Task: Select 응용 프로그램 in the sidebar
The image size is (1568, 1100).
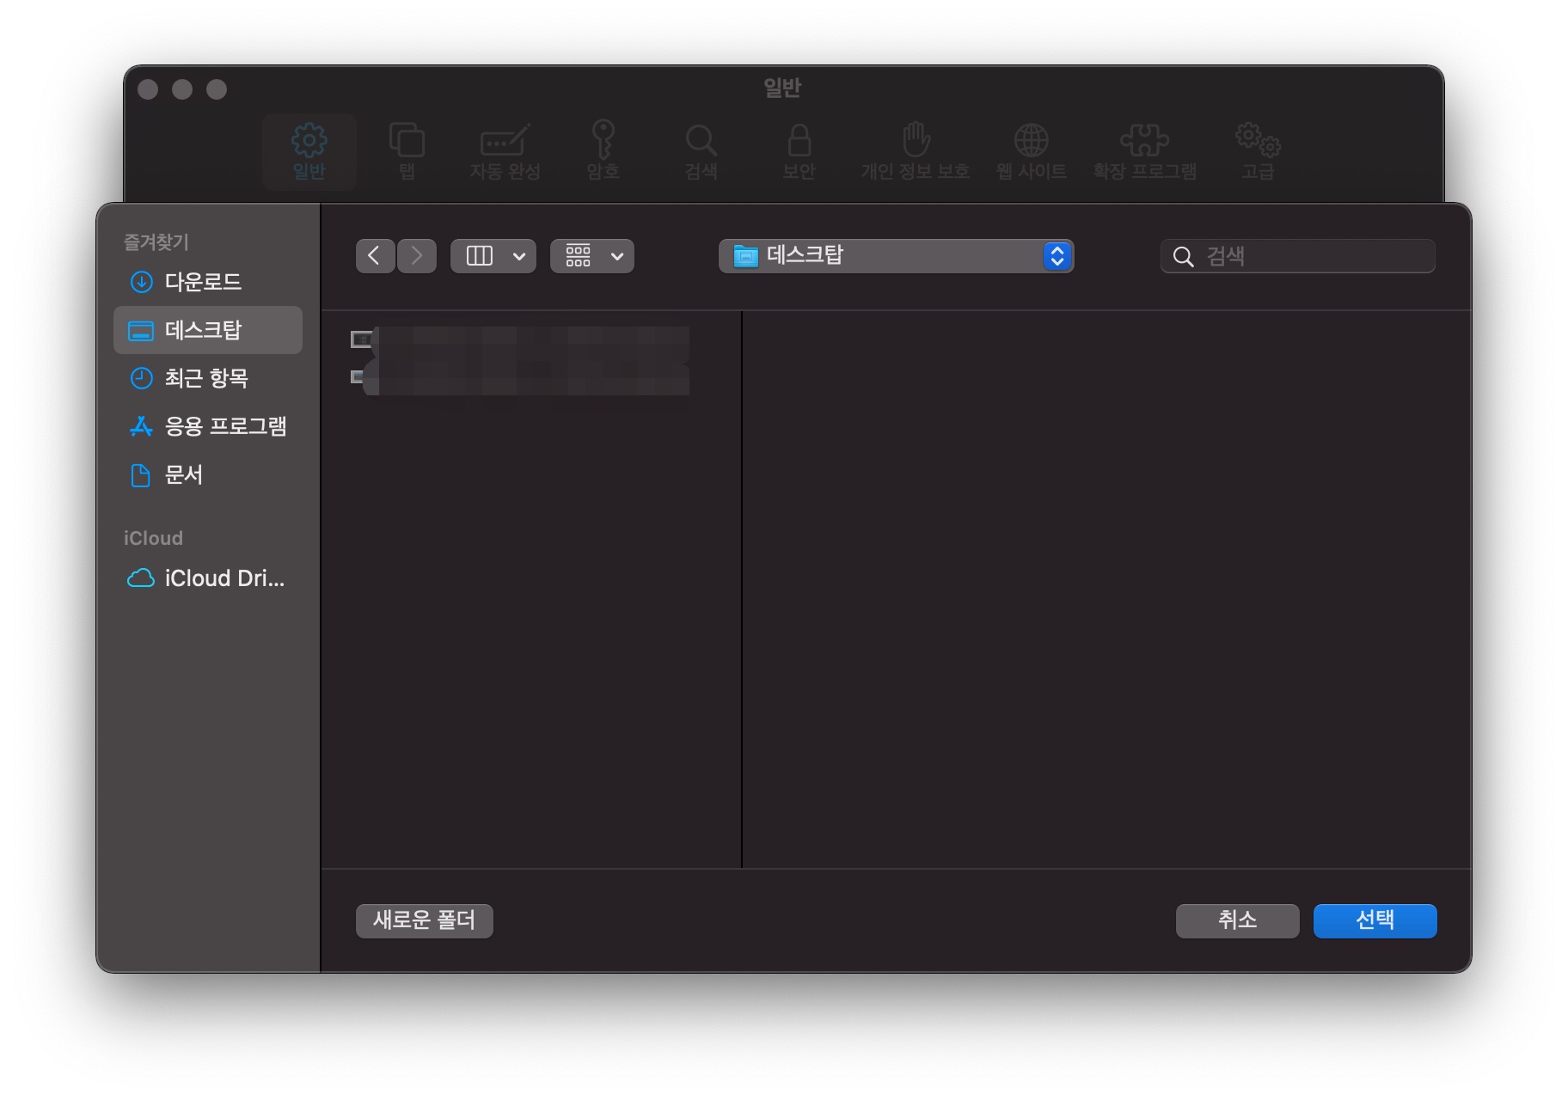Action: click(207, 426)
